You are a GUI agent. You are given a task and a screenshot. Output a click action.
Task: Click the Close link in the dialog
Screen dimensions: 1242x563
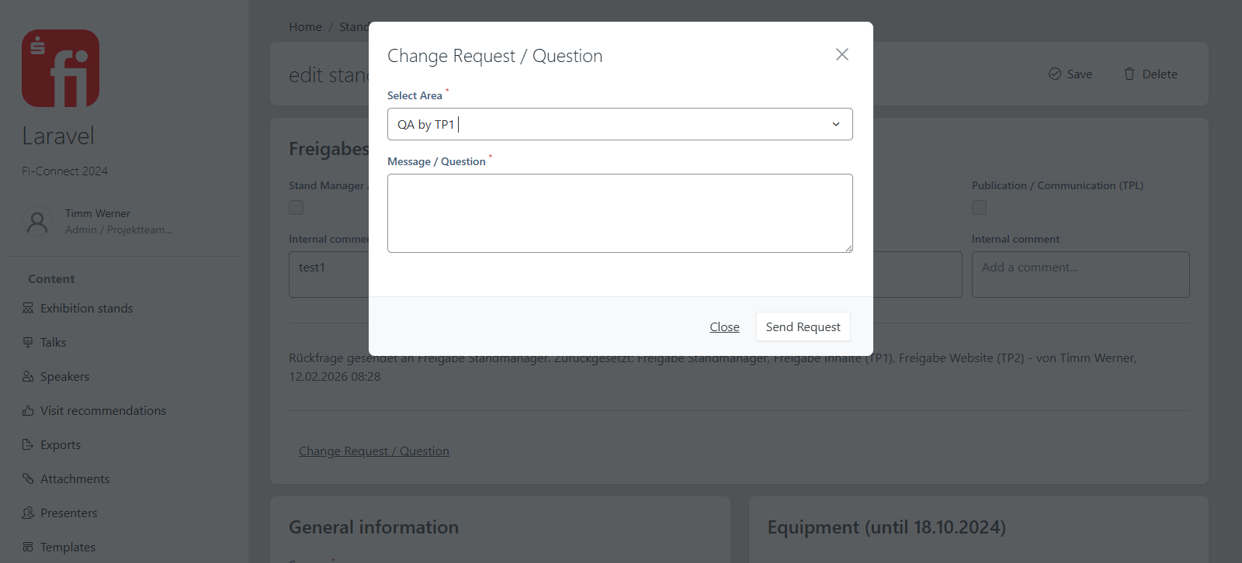click(724, 326)
